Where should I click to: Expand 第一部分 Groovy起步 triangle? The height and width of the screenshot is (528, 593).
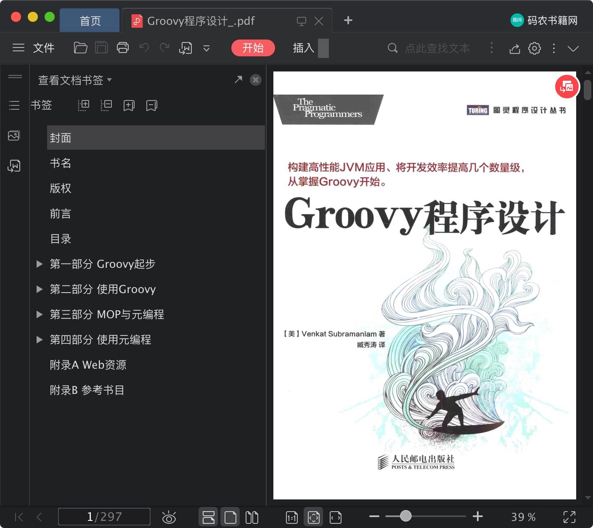(x=40, y=264)
